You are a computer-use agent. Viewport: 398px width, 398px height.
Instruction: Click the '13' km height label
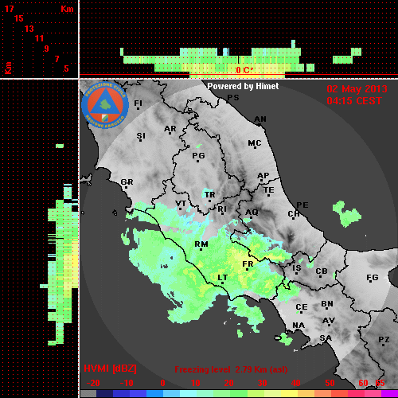click(29, 29)
